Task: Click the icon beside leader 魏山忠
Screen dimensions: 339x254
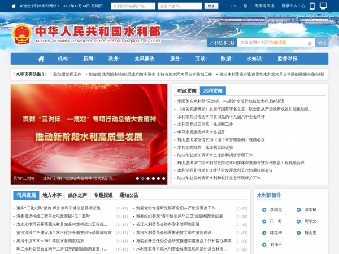Action: (298, 233)
